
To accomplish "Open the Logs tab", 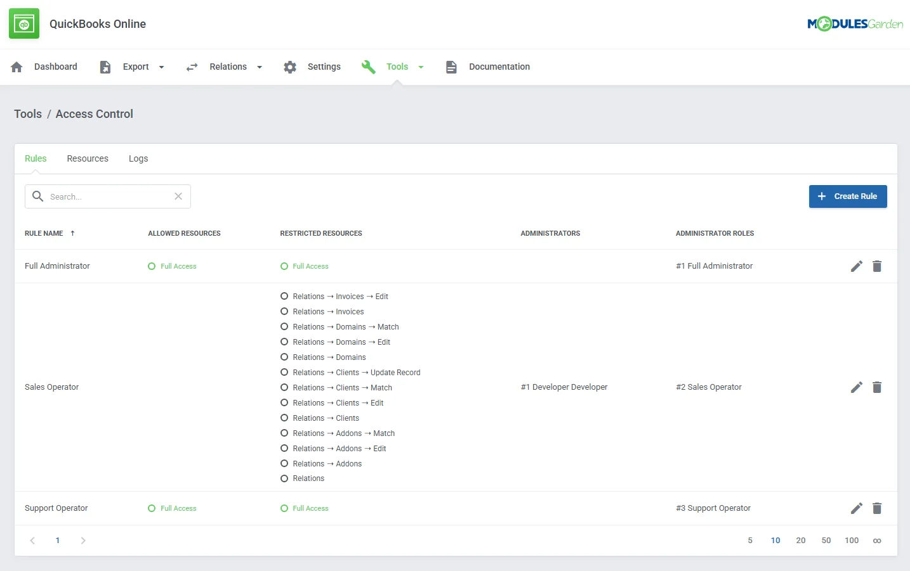I will click(x=138, y=158).
